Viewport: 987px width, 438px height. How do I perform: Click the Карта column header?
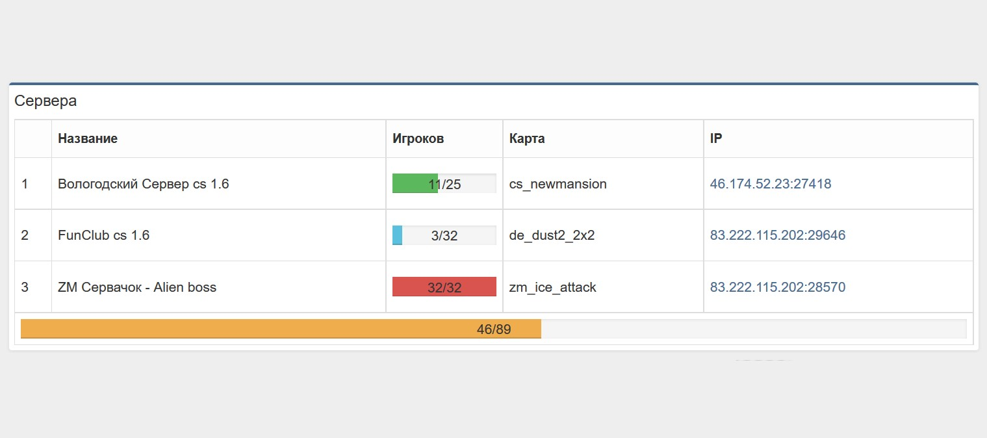(x=526, y=138)
